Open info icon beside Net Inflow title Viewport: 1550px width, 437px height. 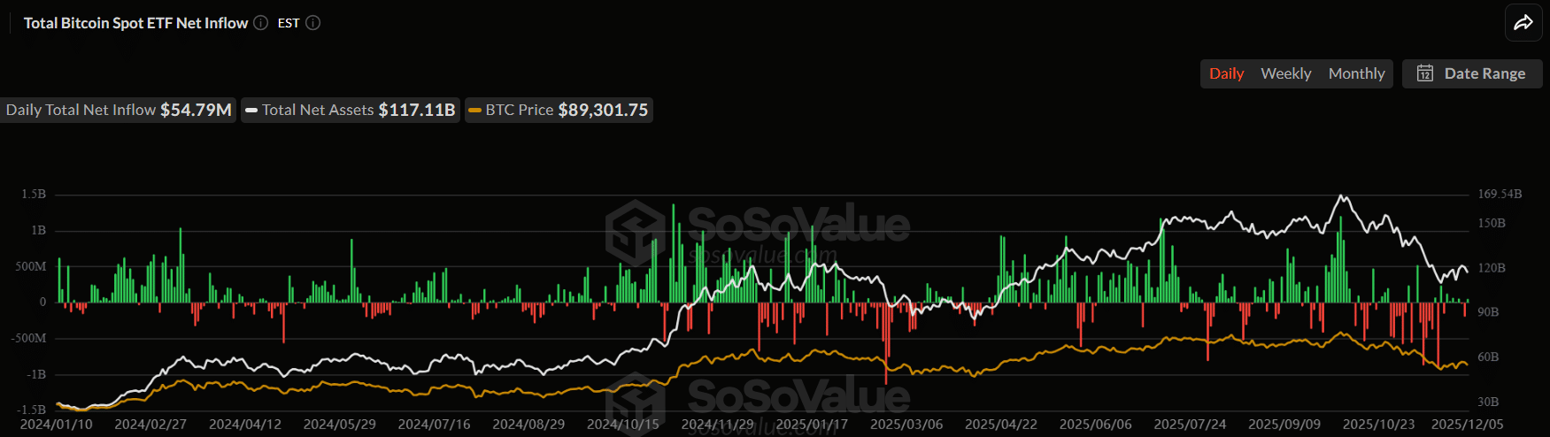pyautogui.click(x=260, y=23)
